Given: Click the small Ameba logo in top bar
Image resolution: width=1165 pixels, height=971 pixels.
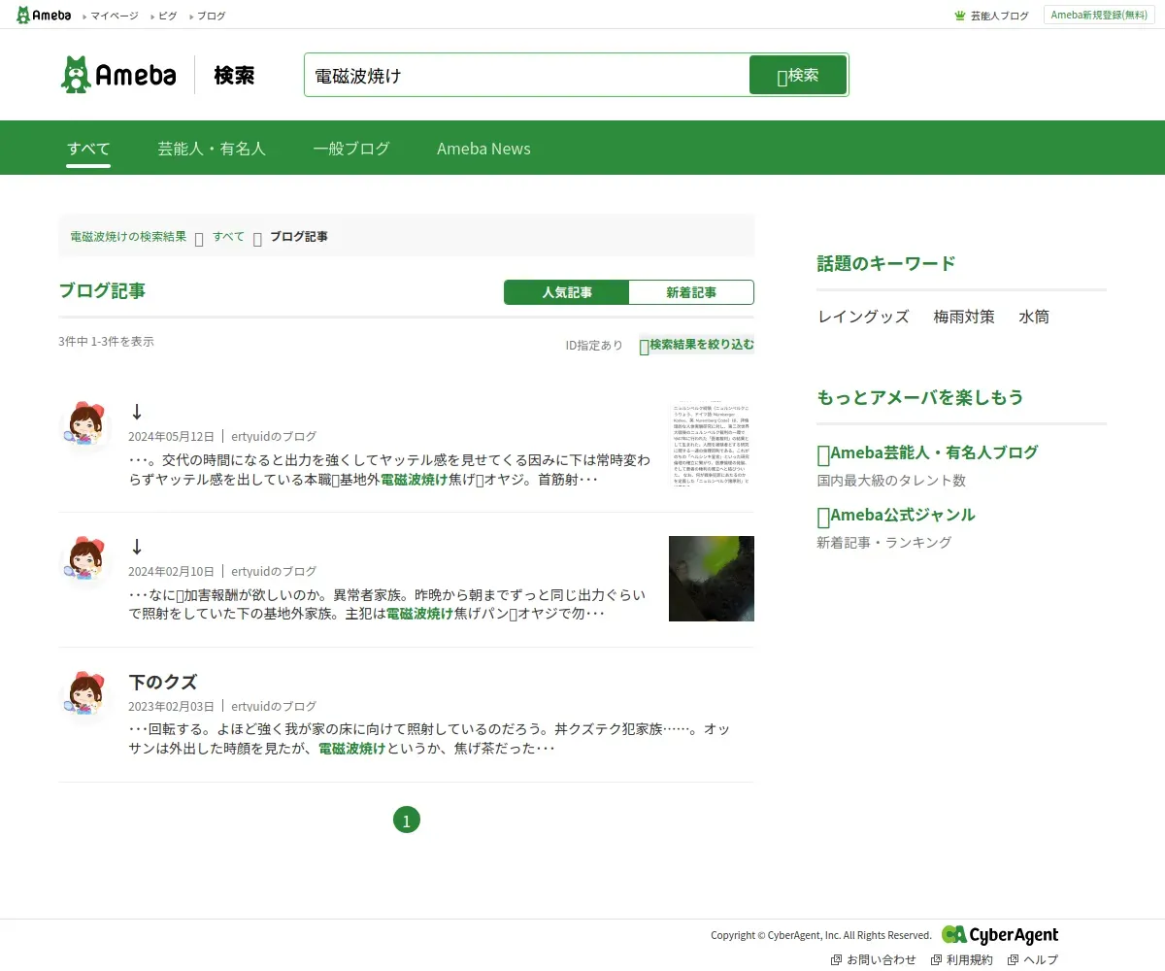Looking at the screenshot, I should pyautogui.click(x=44, y=15).
